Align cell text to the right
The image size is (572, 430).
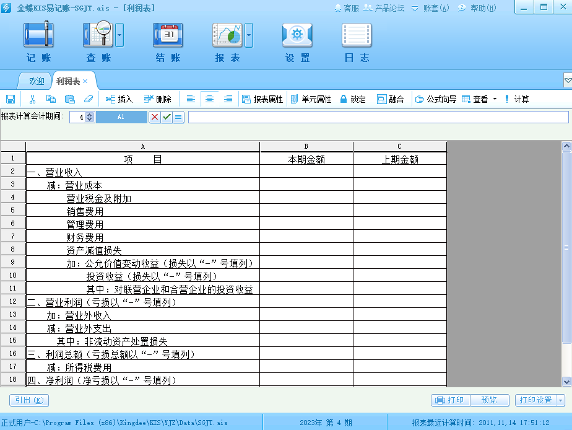228,99
